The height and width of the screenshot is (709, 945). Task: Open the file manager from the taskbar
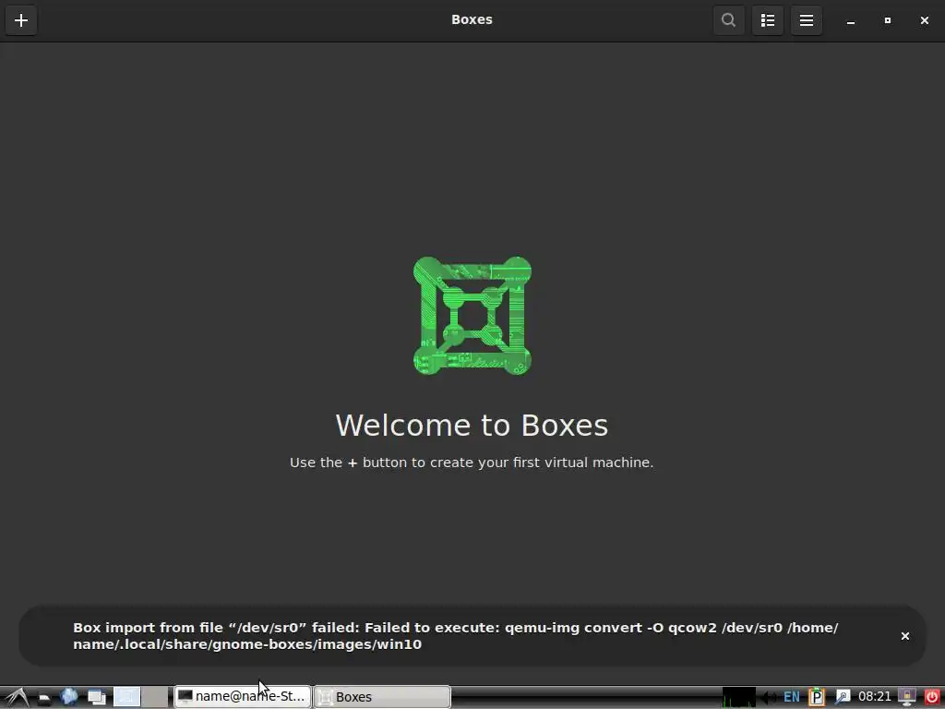coord(44,698)
